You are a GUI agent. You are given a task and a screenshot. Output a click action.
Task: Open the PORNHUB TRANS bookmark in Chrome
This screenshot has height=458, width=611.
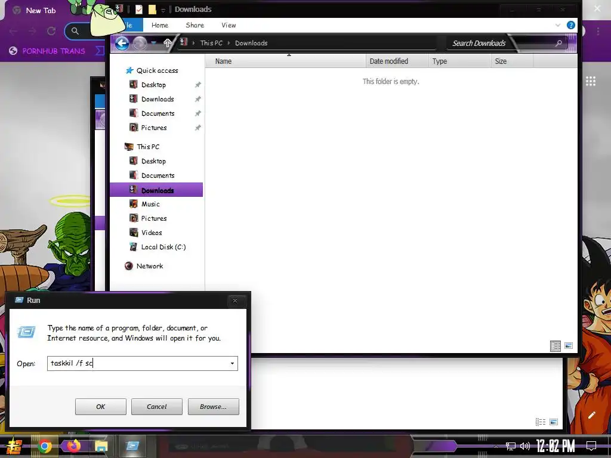[47, 51]
